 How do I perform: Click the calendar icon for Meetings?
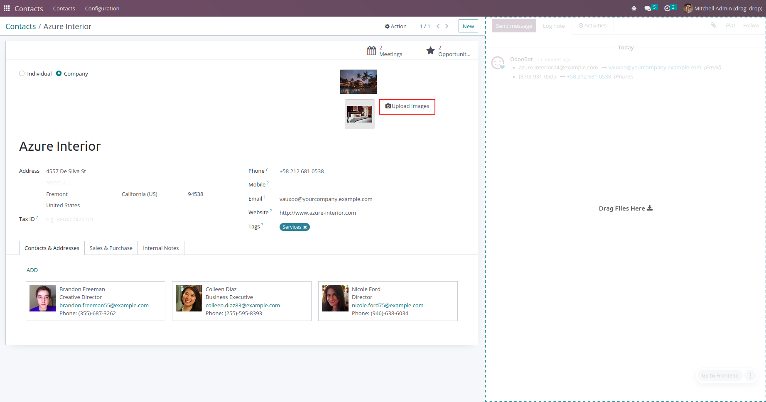pyautogui.click(x=372, y=51)
